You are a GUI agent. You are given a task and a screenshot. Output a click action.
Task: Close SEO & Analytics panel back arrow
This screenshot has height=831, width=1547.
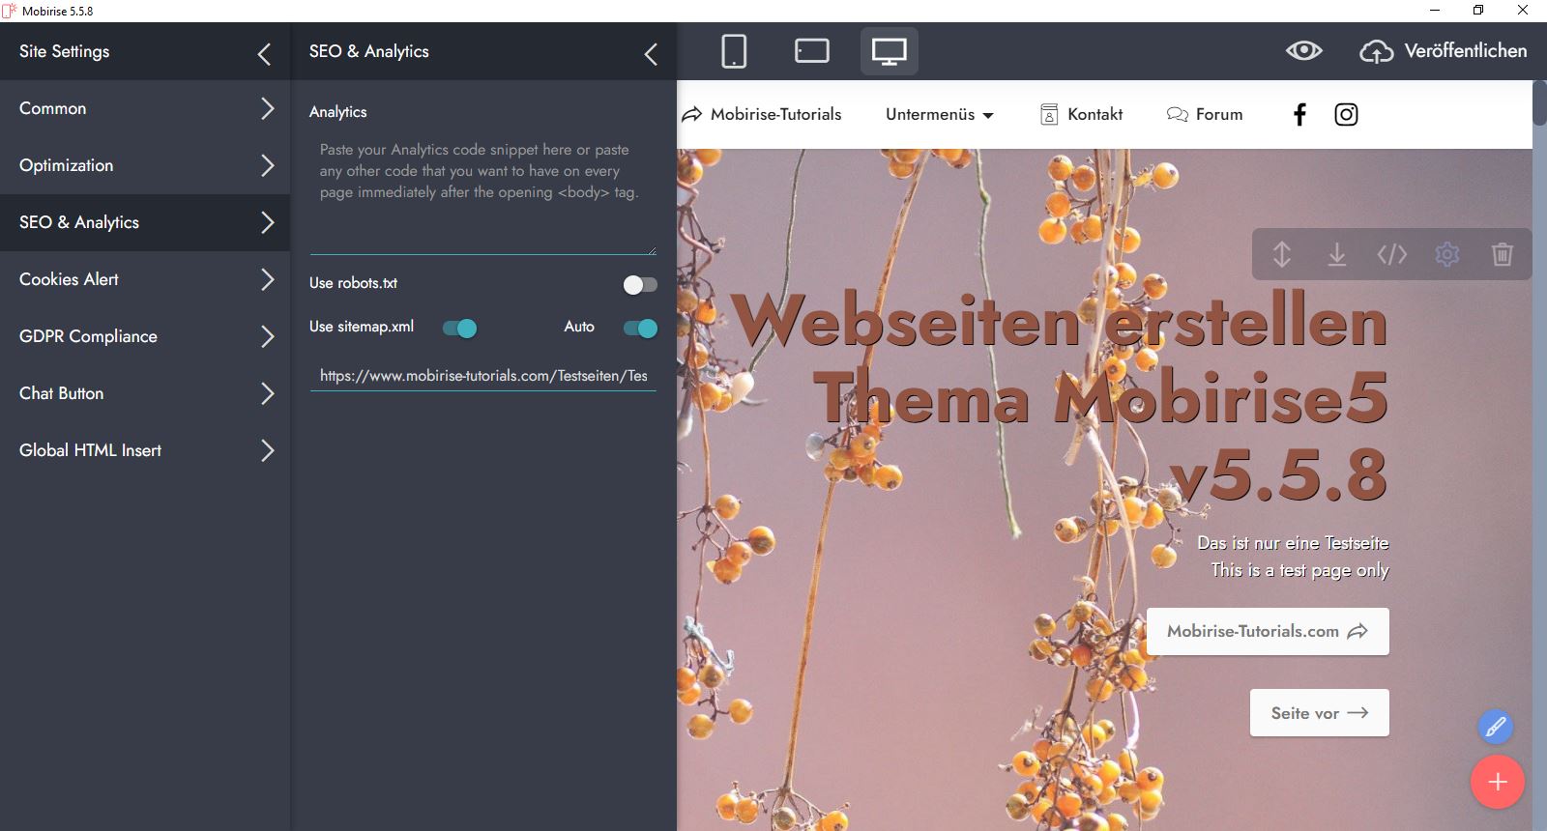[x=651, y=54]
